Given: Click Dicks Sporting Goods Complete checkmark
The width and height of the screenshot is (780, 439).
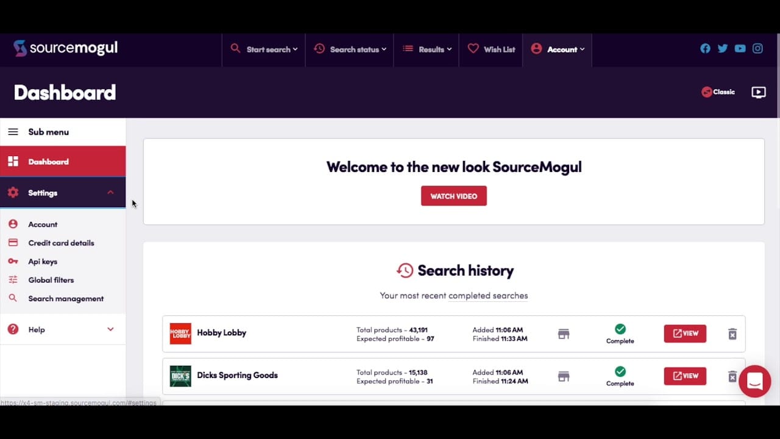Looking at the screenshot, I should coord(620,371).
